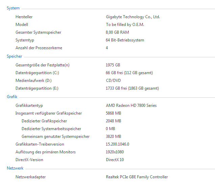
Task: Click the Medienlaufwerk (D:) label
Action: [x=33, y=81]
